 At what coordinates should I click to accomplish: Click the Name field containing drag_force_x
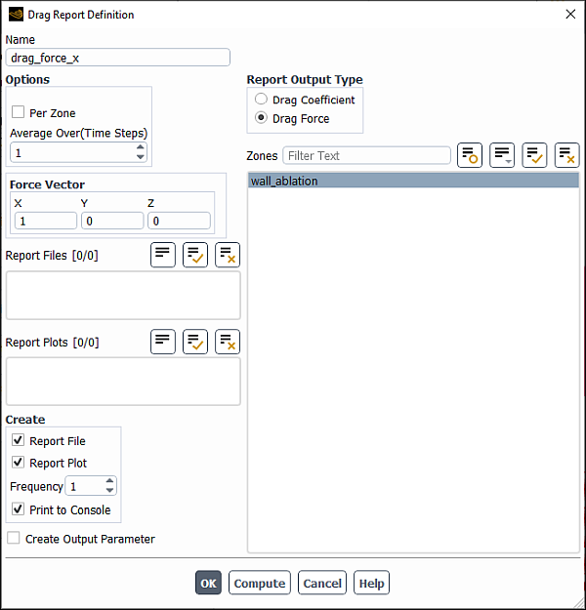[117, 58]
